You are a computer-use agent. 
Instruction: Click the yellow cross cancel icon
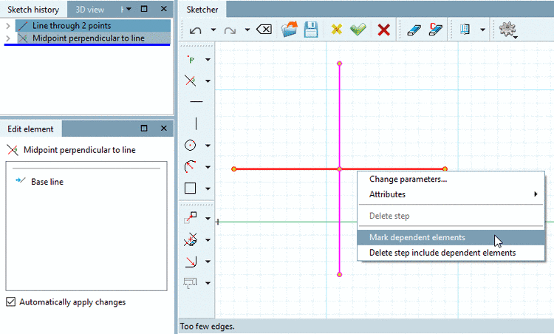[x=336, y=30]
